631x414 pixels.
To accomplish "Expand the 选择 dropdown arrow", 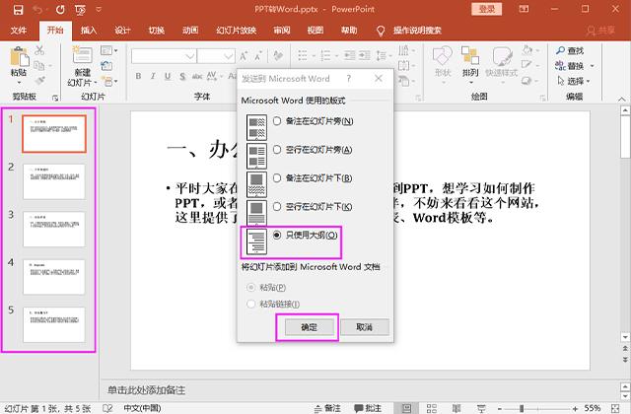I will pyautogui.click(x=589, y=81).
